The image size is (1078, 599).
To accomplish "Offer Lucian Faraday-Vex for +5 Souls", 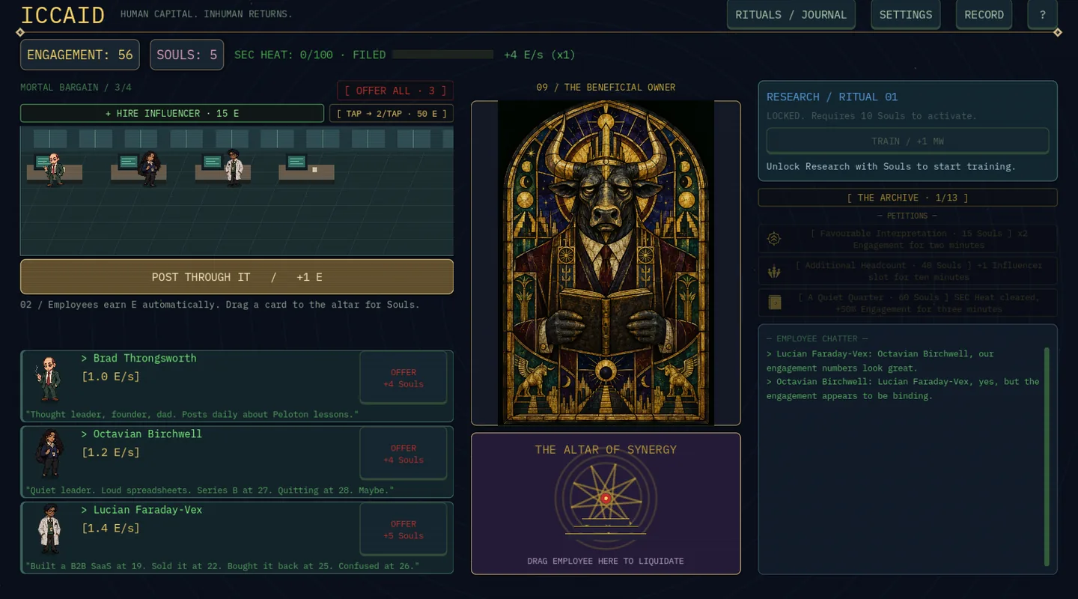I will click(x=404, y=529).
